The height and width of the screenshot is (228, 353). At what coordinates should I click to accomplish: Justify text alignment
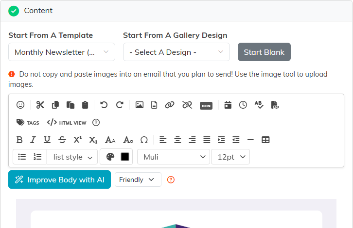(x=207, y=140)
